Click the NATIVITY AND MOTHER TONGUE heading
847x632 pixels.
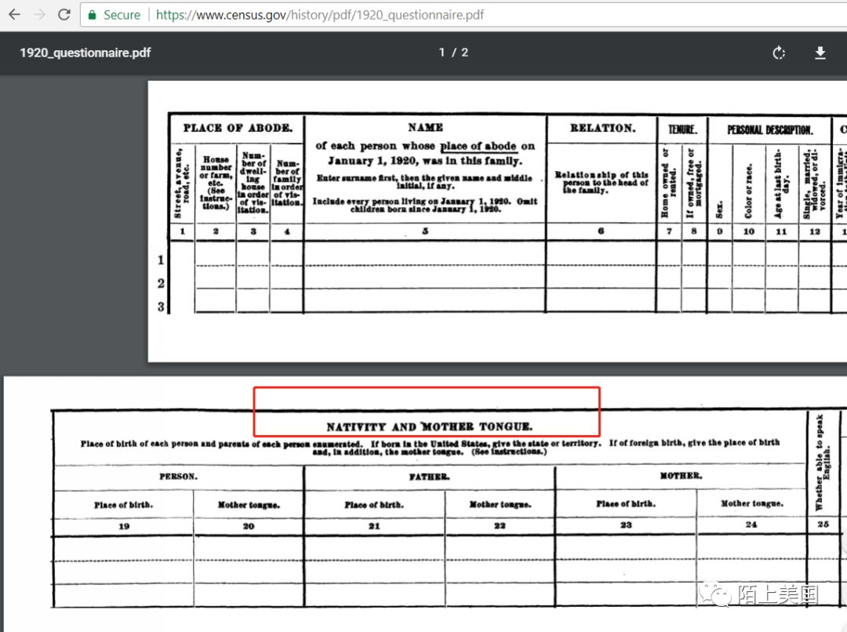coord(429,427)
